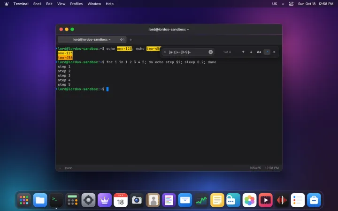Open the password lock app in dock
This screenshot has height=211, width=338.
(233, 200)
